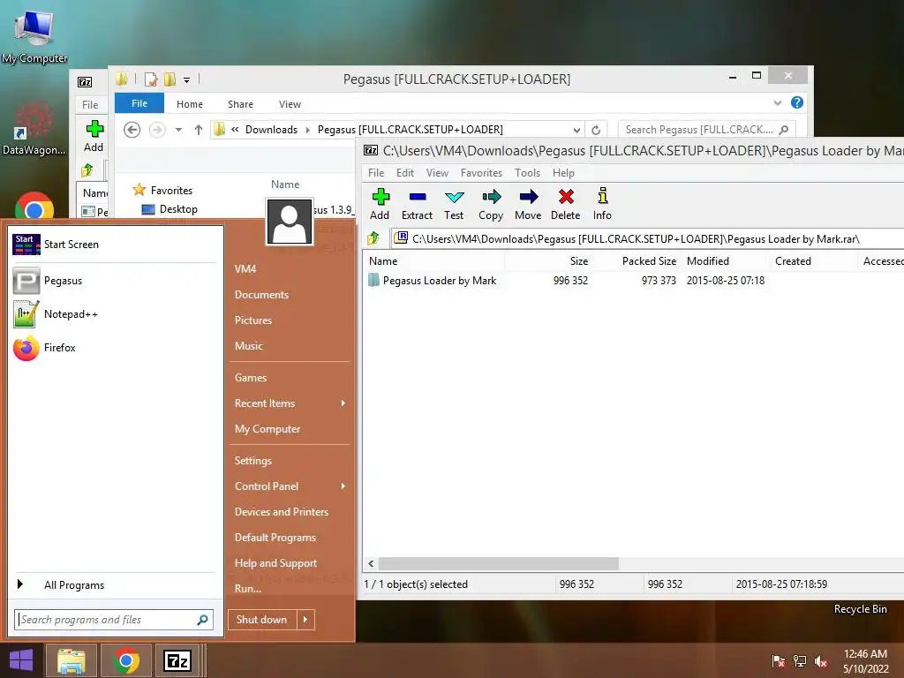Image resolution: width=904 pixels, height=678 pixels.
Task: Open Start Screen from Start menu
Action: [114, 245]
